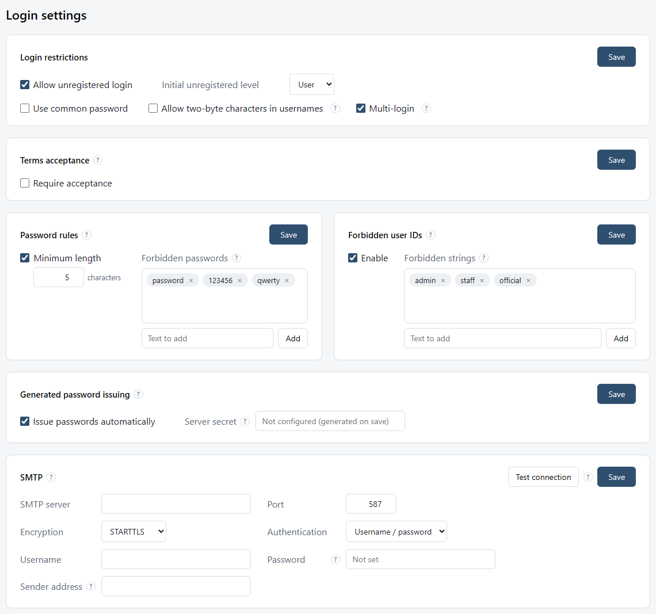Focus the Sender address field

(176, 586)
